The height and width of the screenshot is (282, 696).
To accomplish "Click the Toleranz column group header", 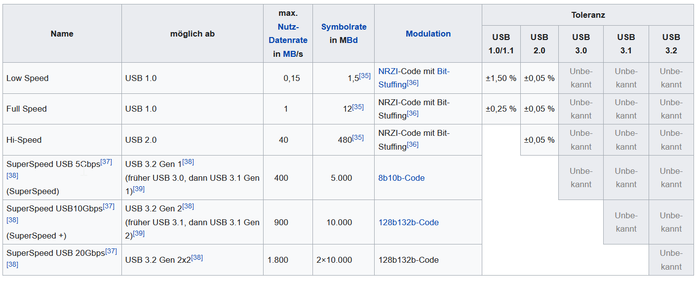I will (588, 15).
